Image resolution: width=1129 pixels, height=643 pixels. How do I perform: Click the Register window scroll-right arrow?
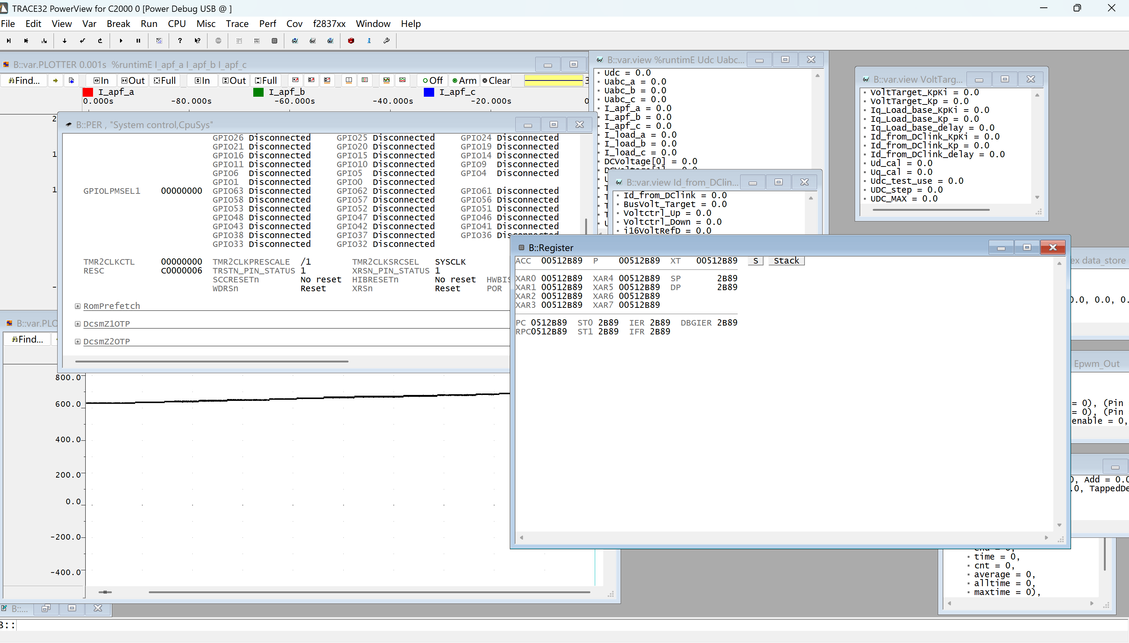click(1046, 537)
